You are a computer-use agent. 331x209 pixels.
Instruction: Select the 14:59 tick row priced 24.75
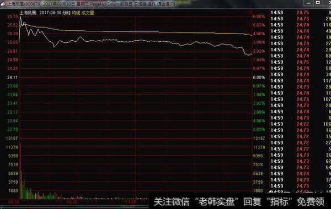[x=301, y=62]
